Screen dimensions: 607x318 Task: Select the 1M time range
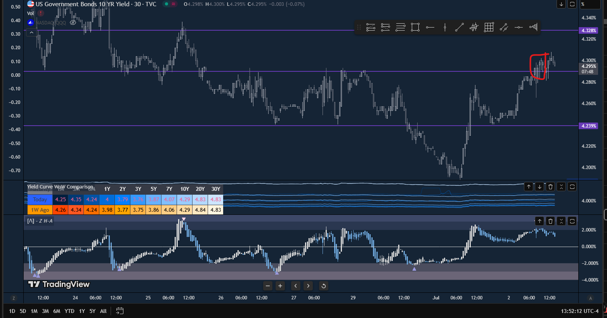tap(34, 311)
